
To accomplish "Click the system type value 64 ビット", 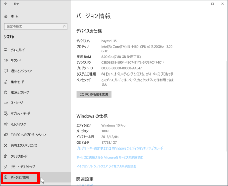I will point(137,74).
